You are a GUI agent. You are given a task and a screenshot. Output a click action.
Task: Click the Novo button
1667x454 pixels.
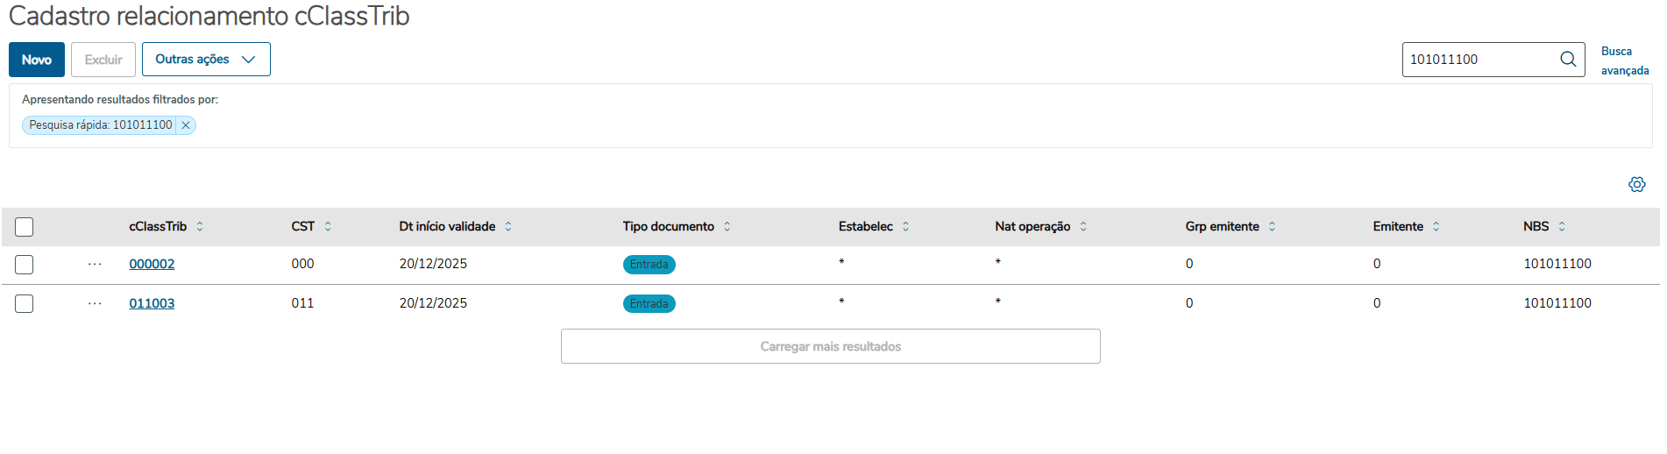(x=37, y=60)
